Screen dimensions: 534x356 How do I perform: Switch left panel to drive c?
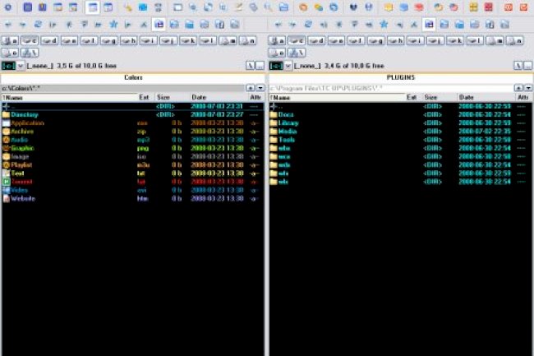coord(30,41)
